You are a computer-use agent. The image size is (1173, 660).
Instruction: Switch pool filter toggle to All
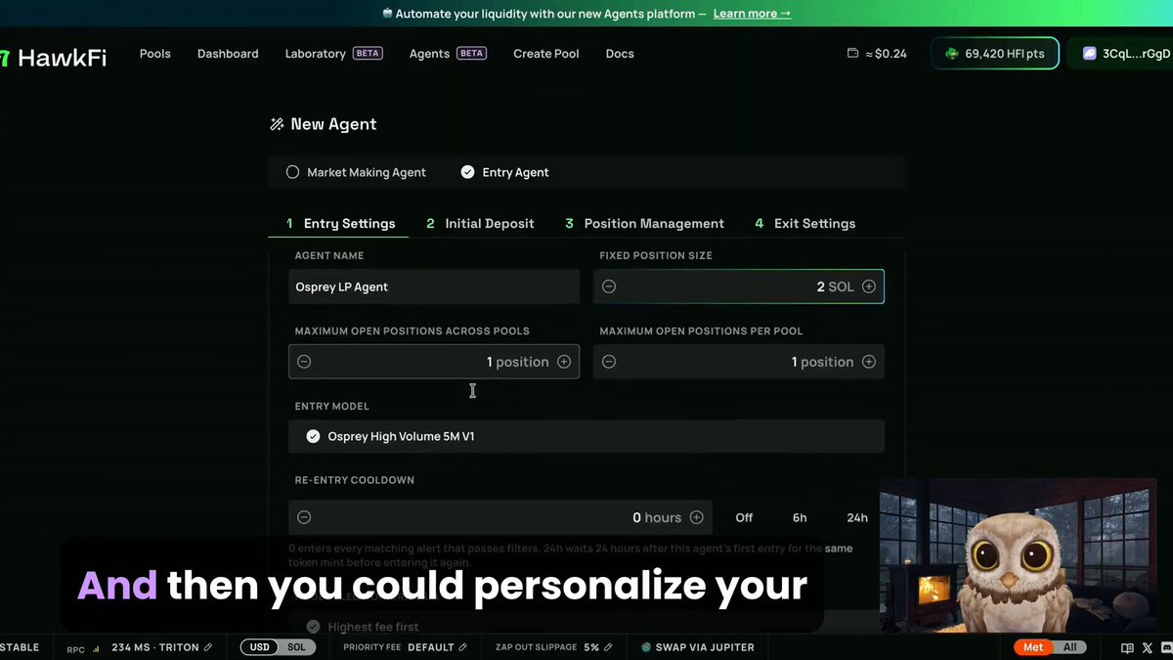1069,647
